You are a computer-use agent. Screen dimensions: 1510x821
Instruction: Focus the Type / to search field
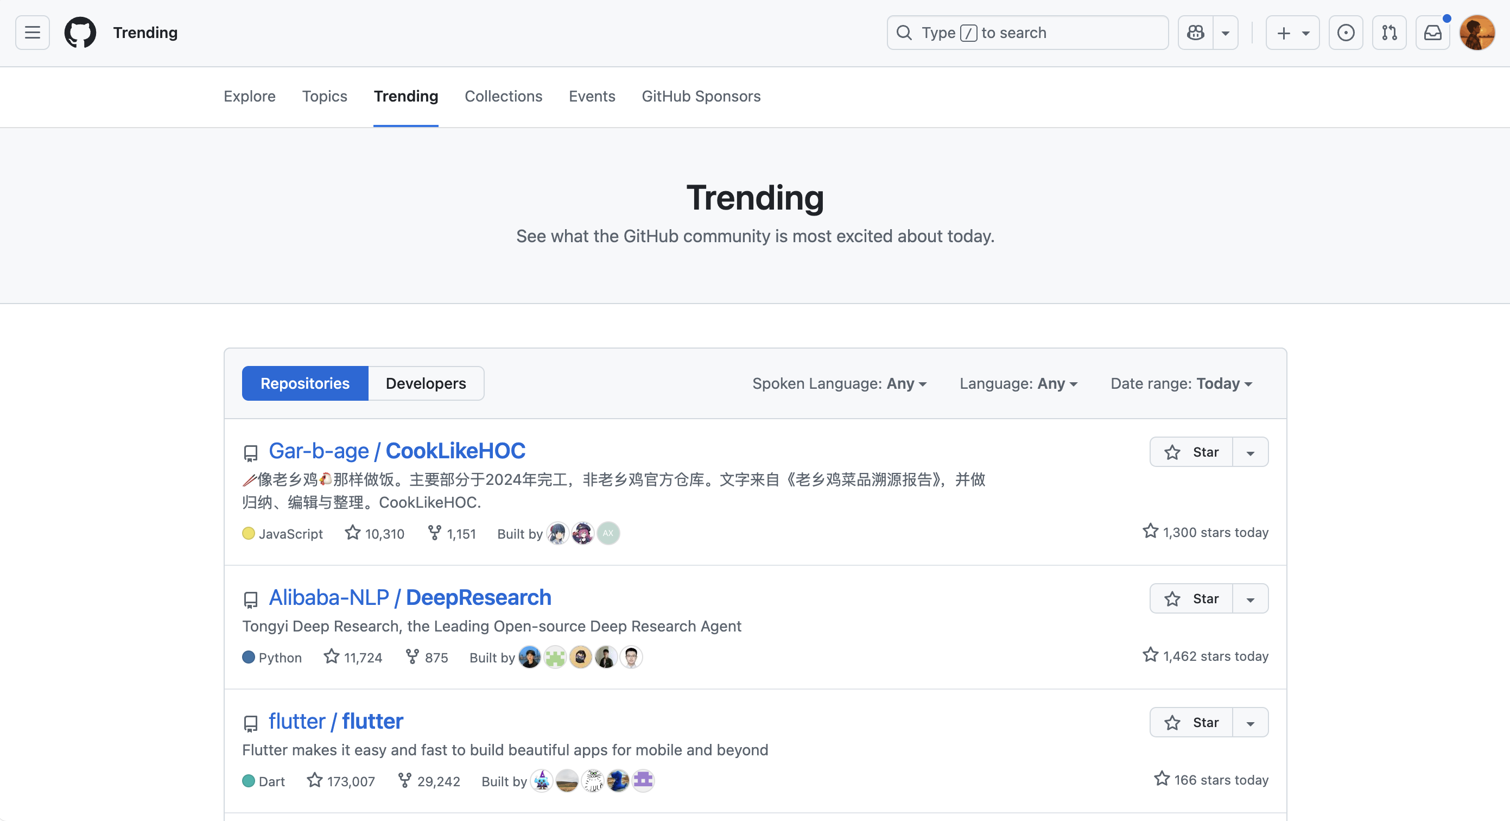[x=1027, y=33]
